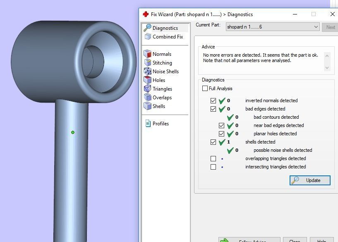This screenshot has height=242, width=338.
Task: Uncheck shells detected checkbox
Action: point(213,142)
